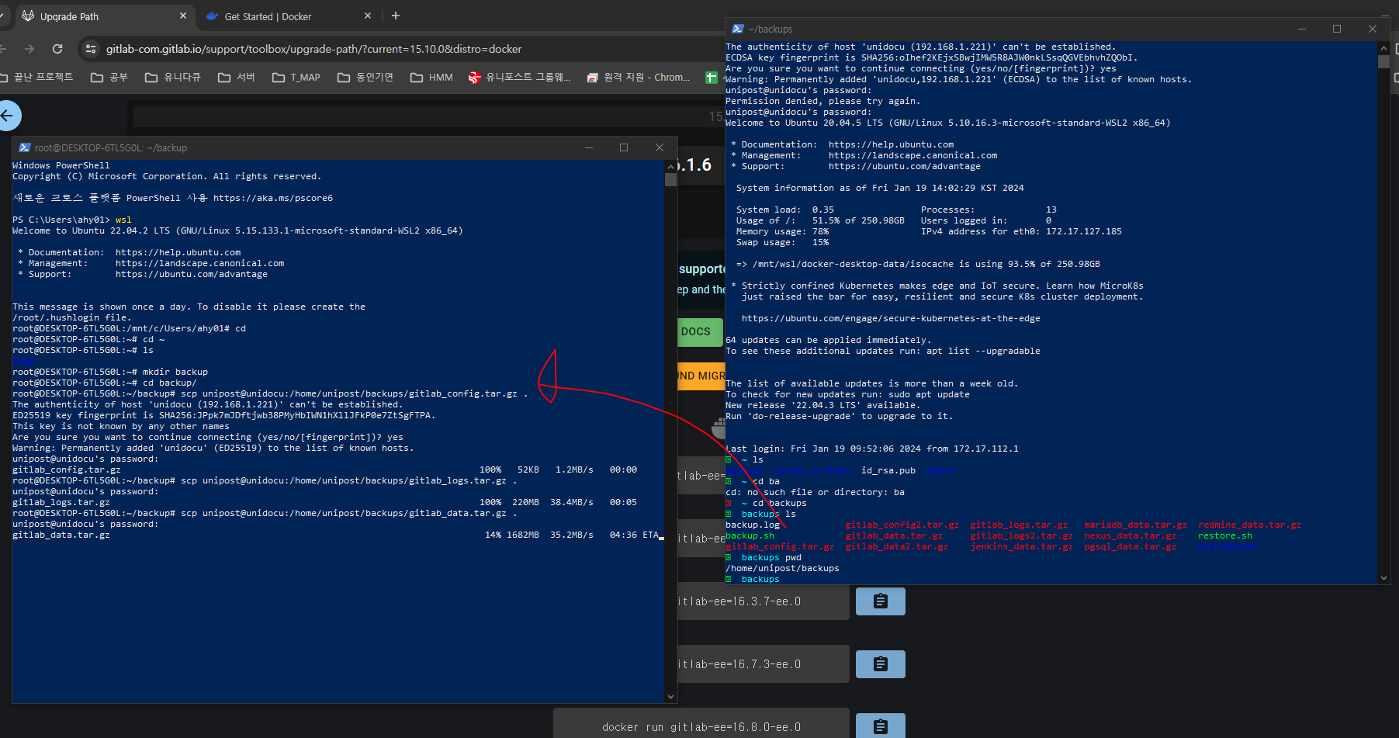The height and width of the screenshot is (738, 1399).
Task: Click scroll-down arrow in ~/backup terminal
Action: 670,697
